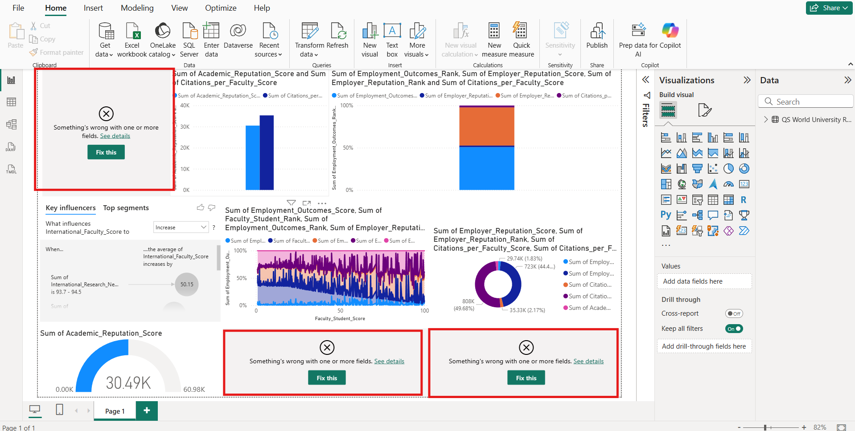Add a Donut chart visual

pos(744,168)
